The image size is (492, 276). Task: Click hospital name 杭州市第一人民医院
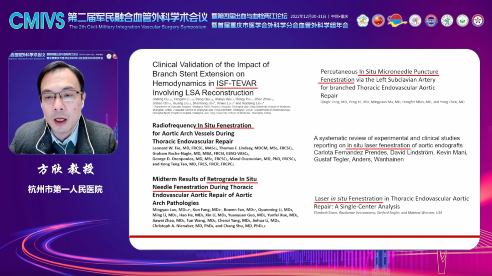click(65, 189)
